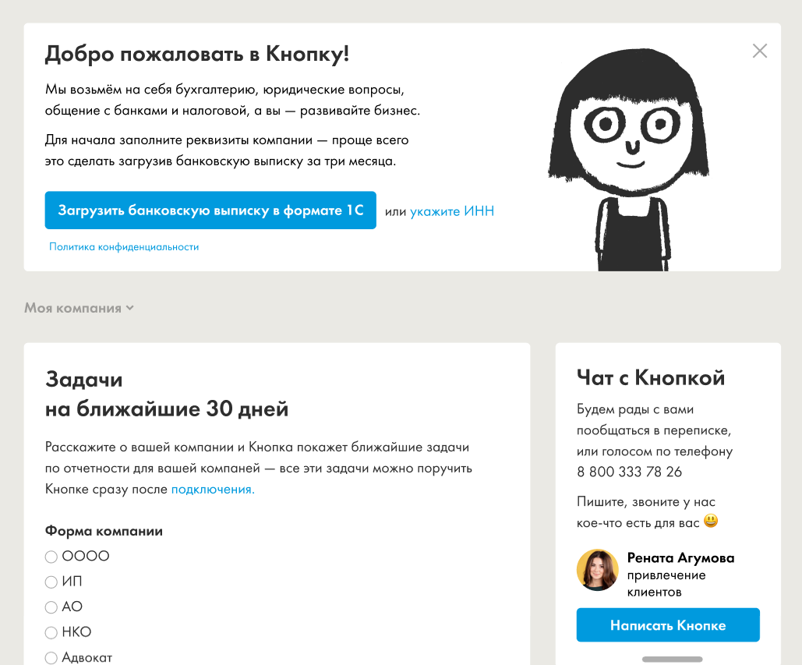The width and height of the screenshot is (802, 665).
Task: Click the Чат с Кнопкой heading
Action: pos(651,378)
